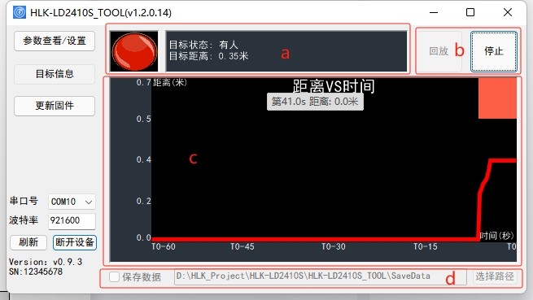Disconnect with the 断开设备 button

click(75, 242)
